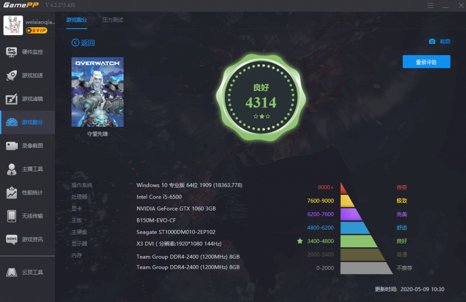Click the 9000+ score range label
The height and width of the screenshot is (302, 466).
coord(325,188)
